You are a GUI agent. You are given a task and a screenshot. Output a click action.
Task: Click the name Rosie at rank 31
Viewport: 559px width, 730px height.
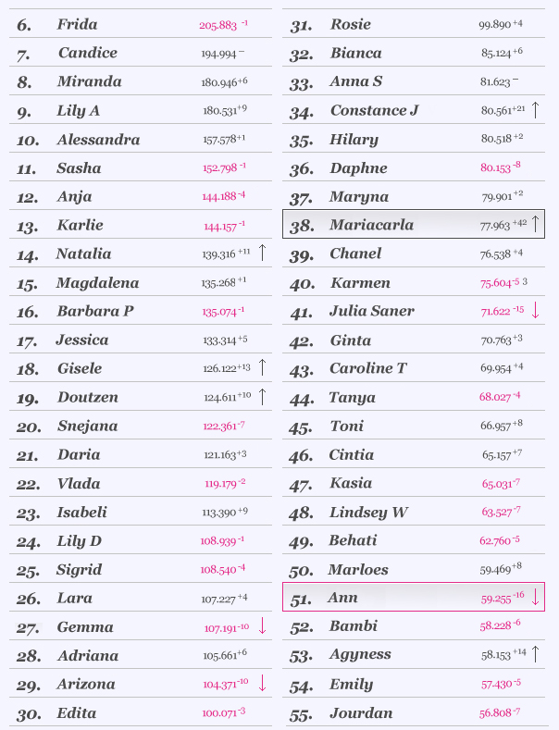click(x=351, y=24)
